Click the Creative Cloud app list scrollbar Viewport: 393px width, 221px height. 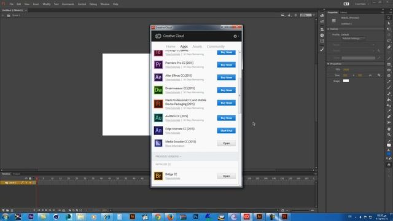[x=239, y=95]
